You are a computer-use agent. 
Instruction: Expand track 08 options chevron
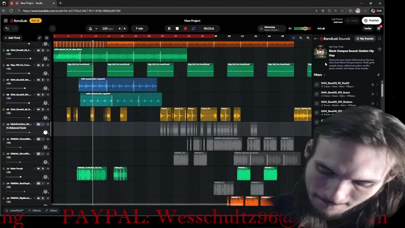coord(48,95)
